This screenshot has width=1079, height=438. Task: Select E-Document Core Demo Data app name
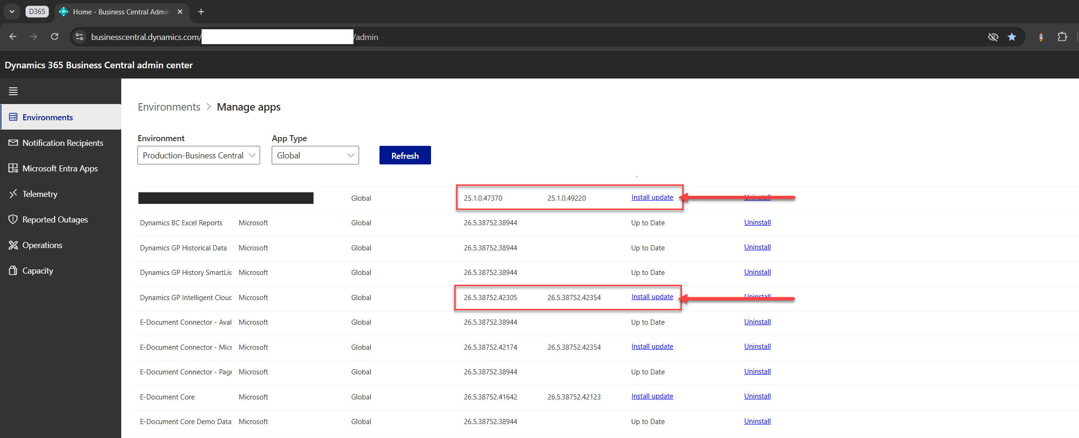186,422
